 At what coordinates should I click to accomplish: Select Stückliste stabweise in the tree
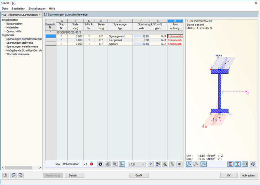(18, 54)
